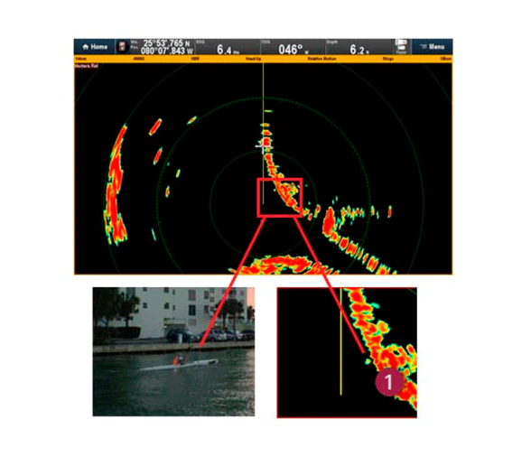531x457 pixels.
Task: Tap the COG 046° heading data cell
Action: (x=293, y=47)
